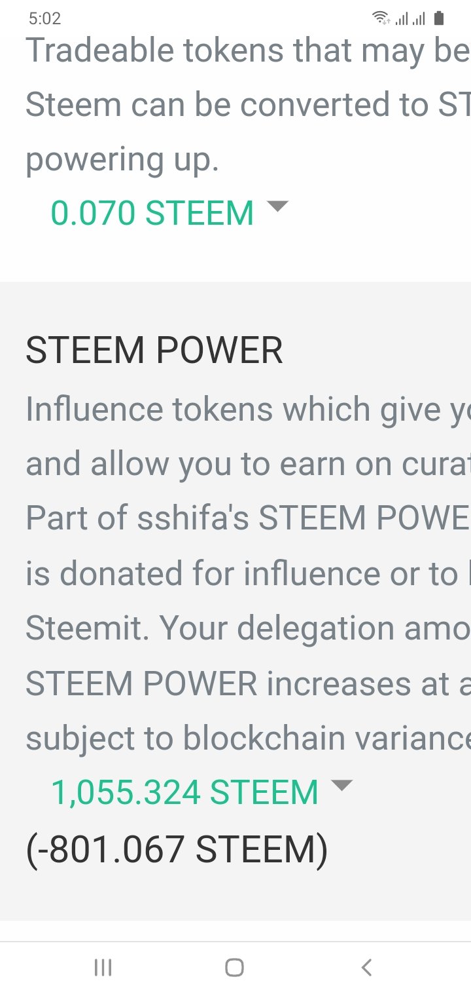Tap the STEEM POWER section heading

(154, 351)
